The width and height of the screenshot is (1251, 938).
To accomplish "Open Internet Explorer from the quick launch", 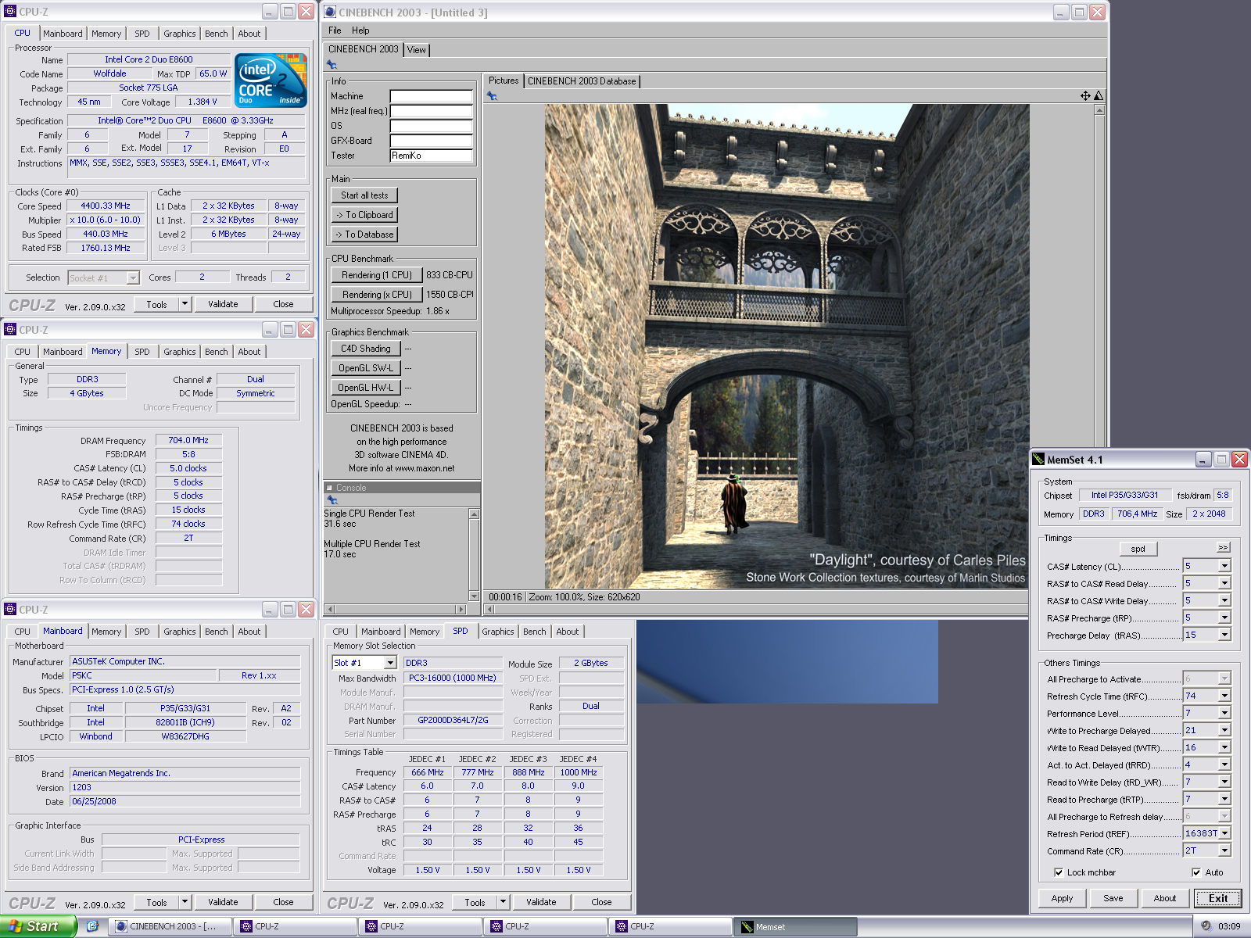I will [x=92, y=926].
